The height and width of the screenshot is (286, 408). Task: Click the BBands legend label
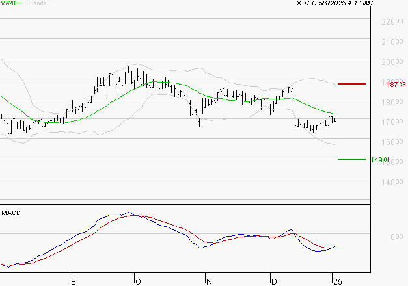coord(36,3)
